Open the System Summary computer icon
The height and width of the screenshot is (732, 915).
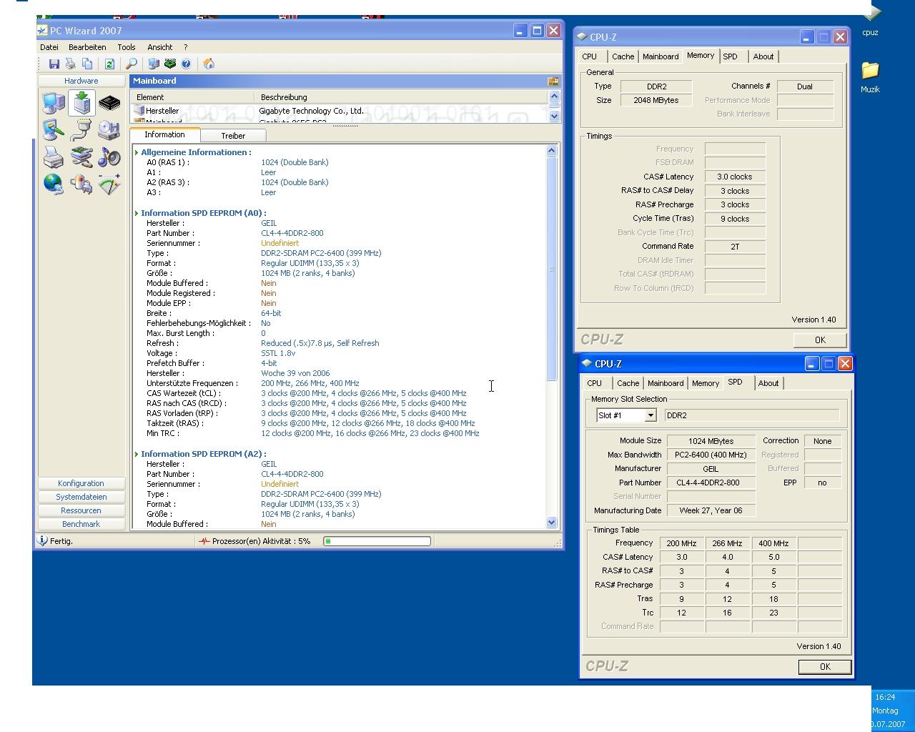point(54,104)
